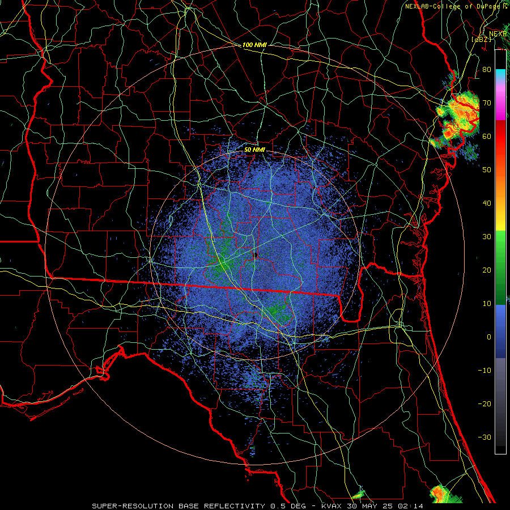Select the 0 value on the dBZ scale

pyautogui.click(x=489, y=337)
